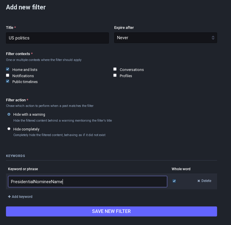The width and height of the screenshot is (231, 225).
Task: Check the Profiles checkbox
Action: [115, 75]
